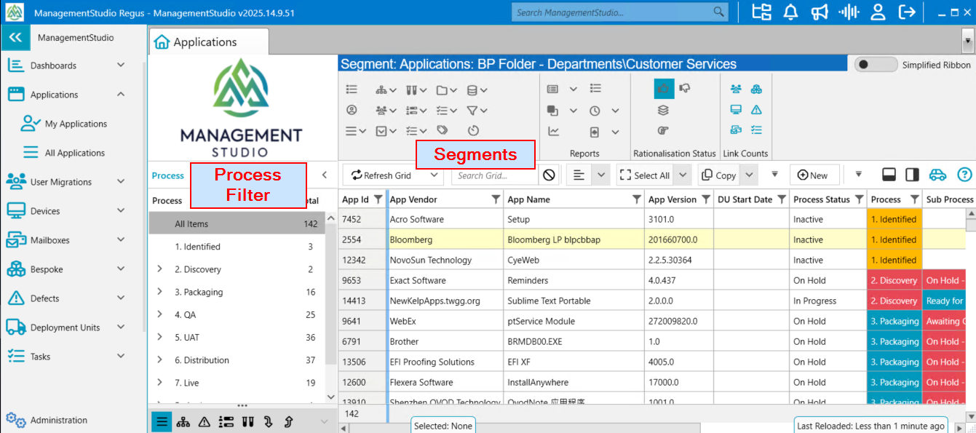Open the Copy dropdown arrow
The image size is (976, 433).
pyautogui.click(x=750, y=175)
